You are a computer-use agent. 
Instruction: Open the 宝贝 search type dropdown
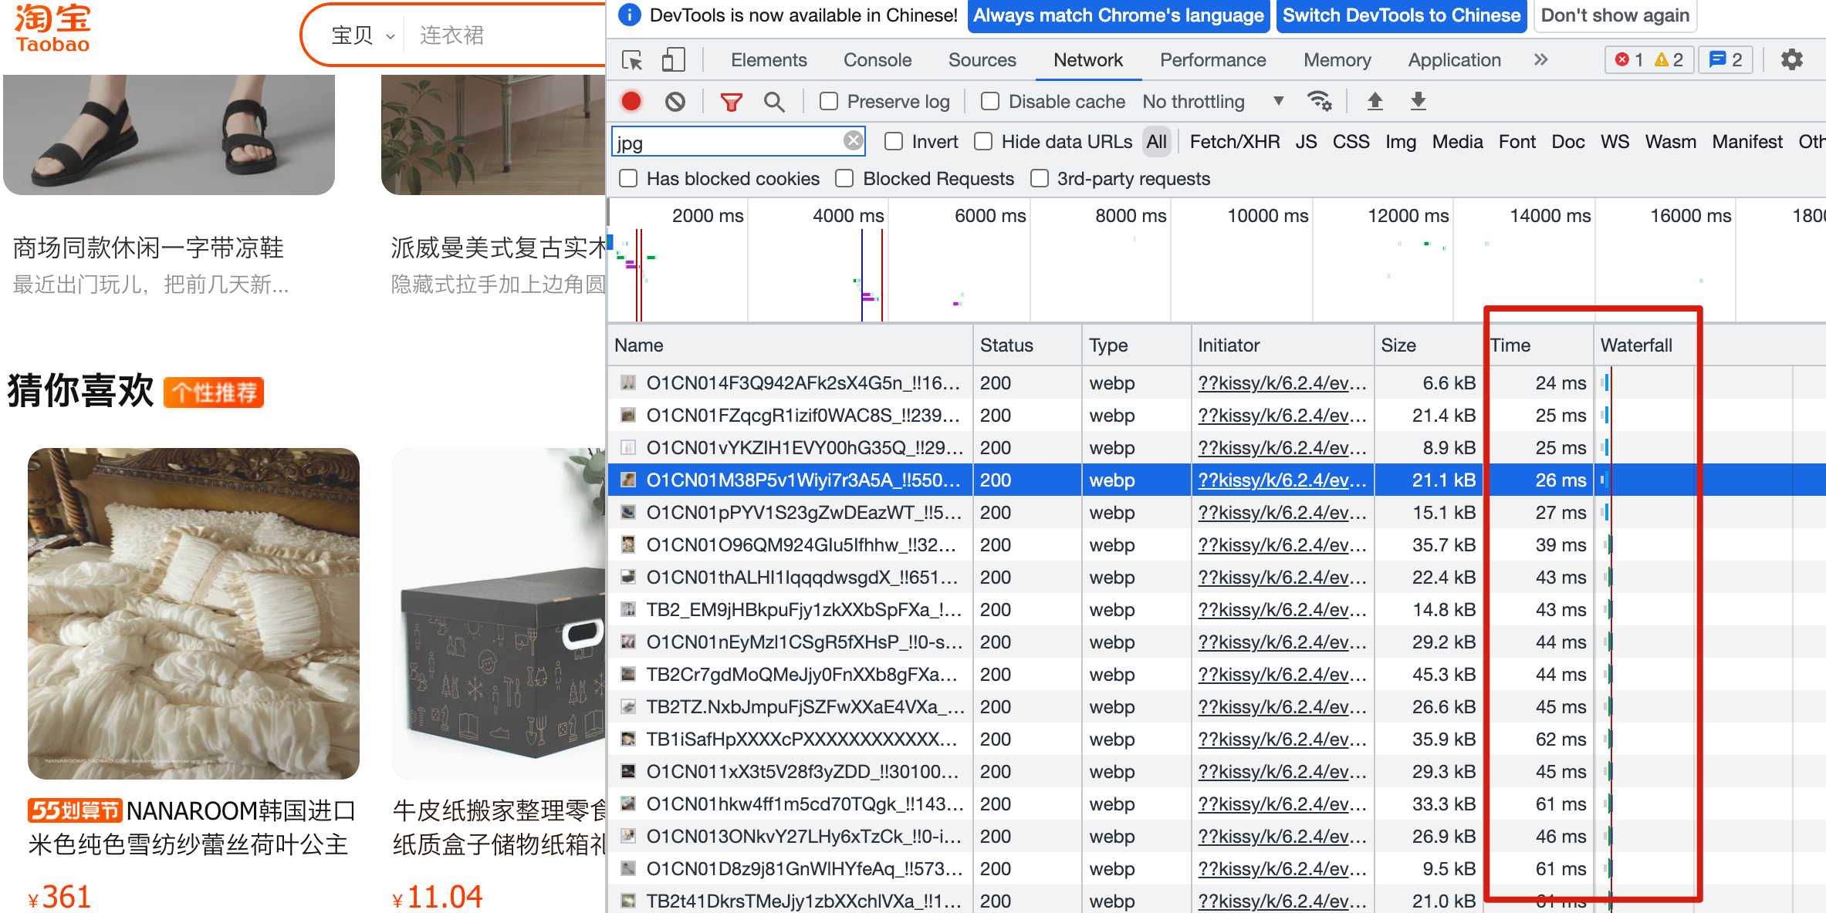coord(363,35)
